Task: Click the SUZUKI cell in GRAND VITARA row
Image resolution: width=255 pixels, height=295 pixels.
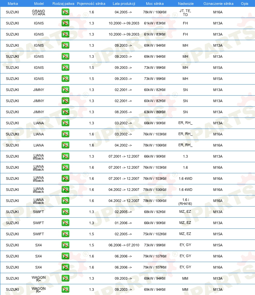Action: click(x=12, y=12)
